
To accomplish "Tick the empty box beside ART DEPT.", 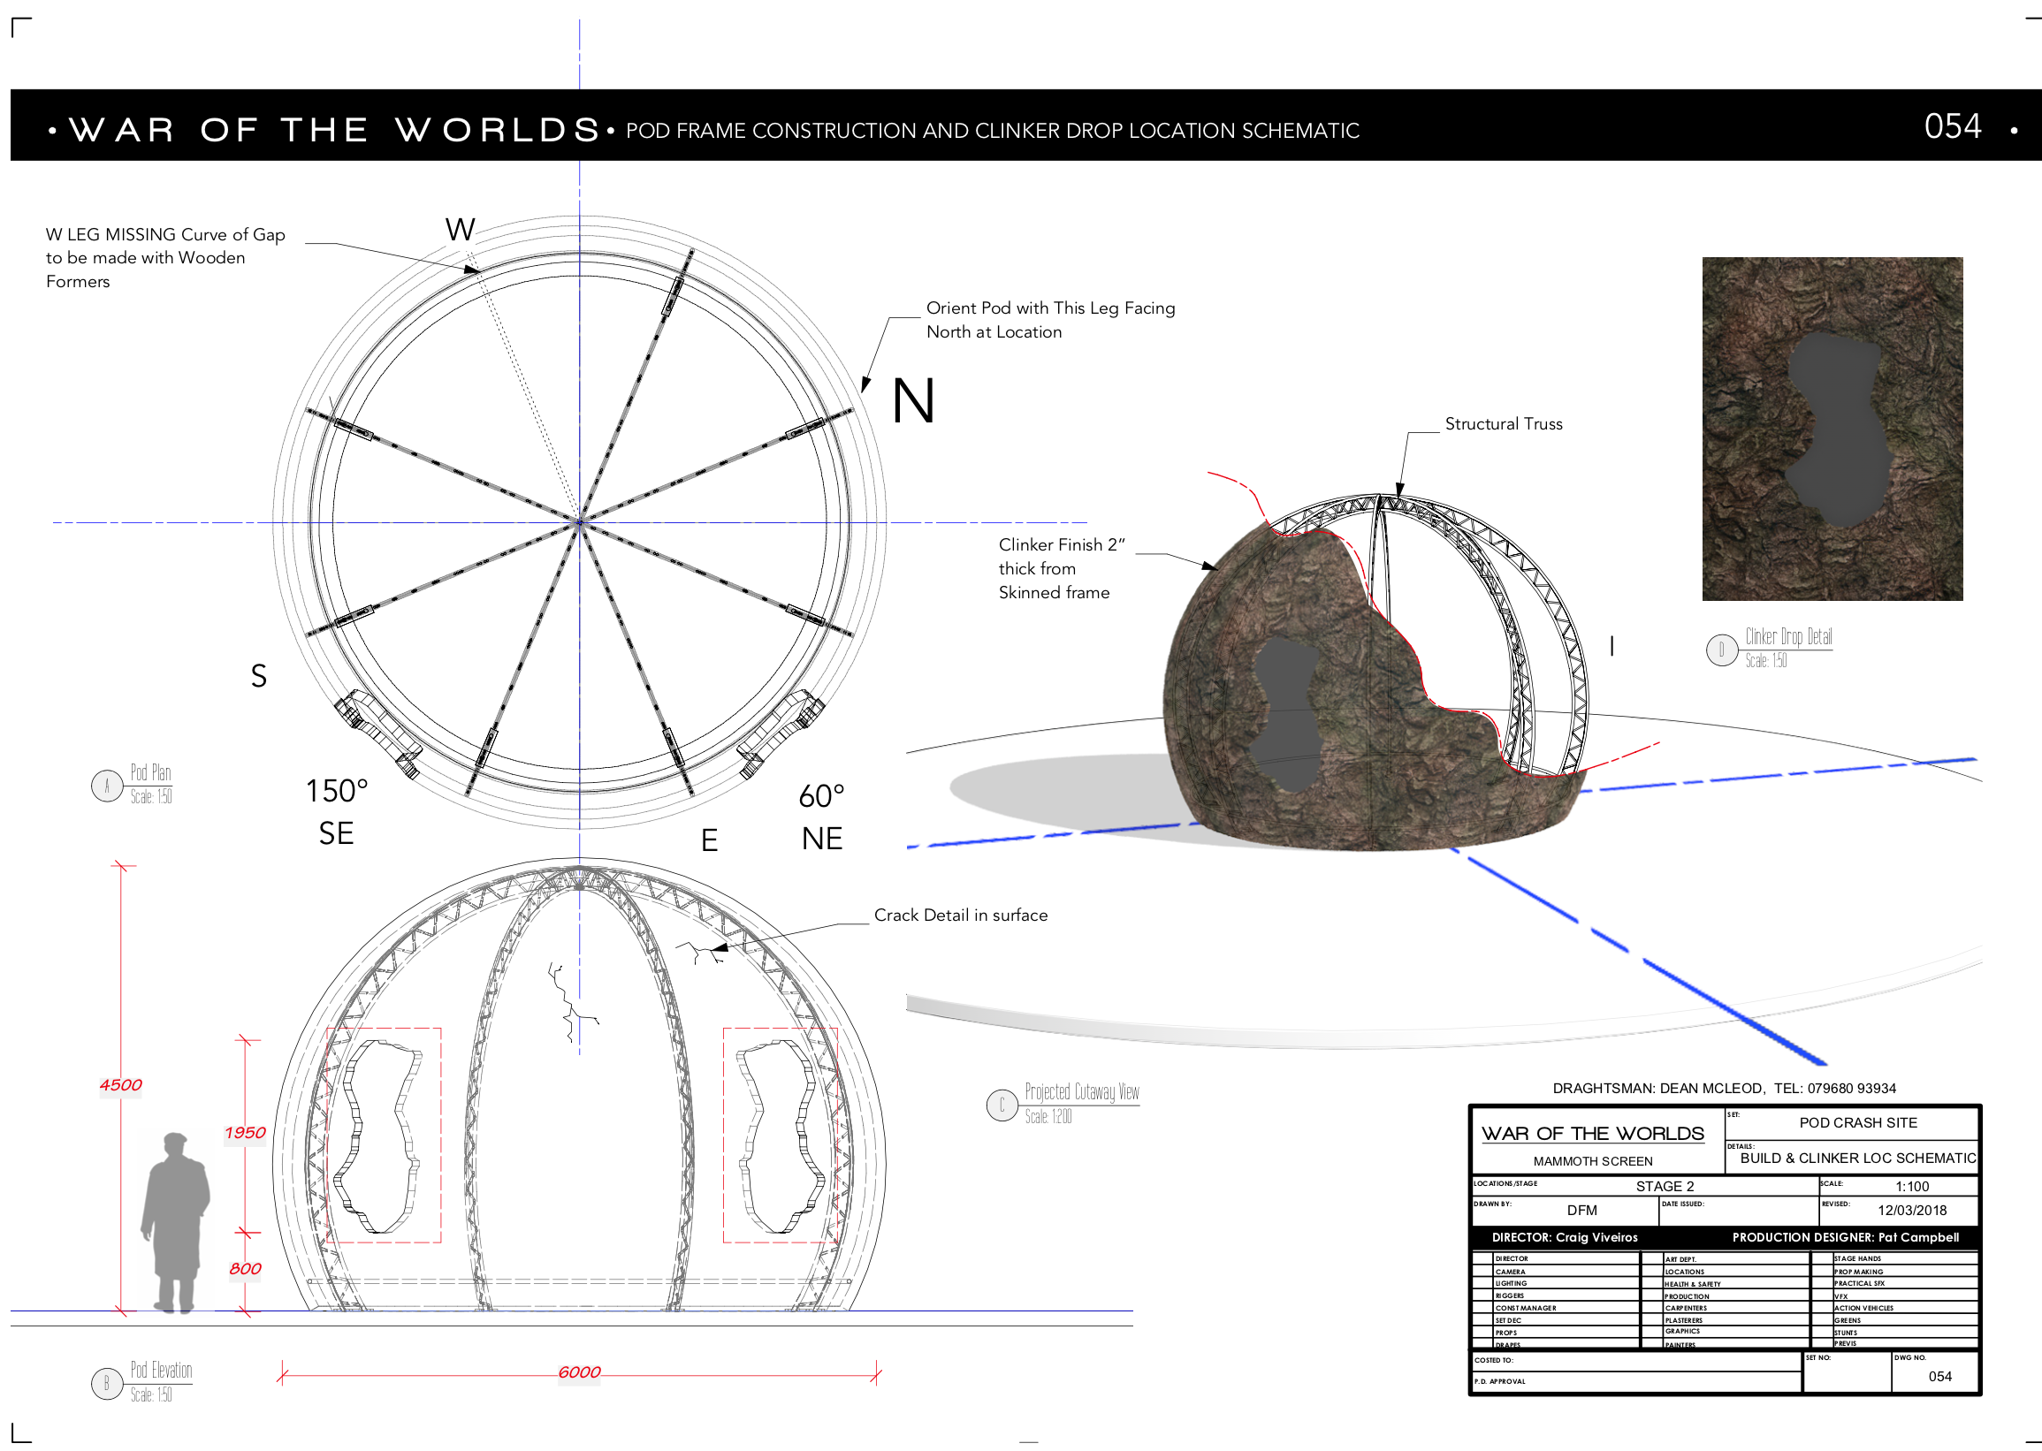I will (x=1652, y=1258).
